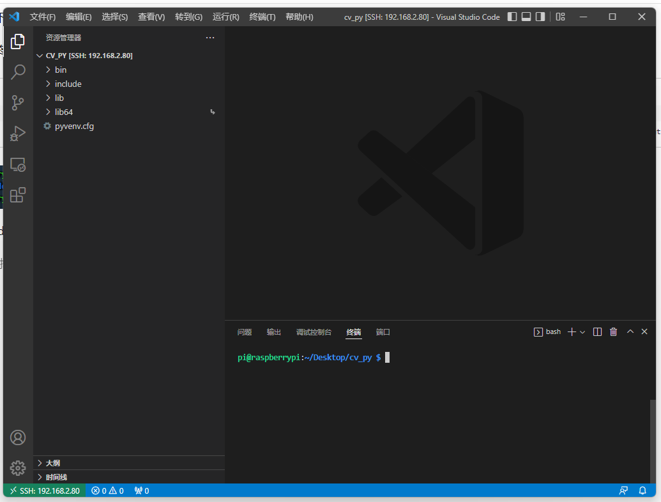Split the terminal using the split icon
Image resolution: width=661 pixels, height=502 pixels.
(x=596, y=331)
